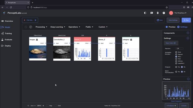
Task: Expand the Public dropdown
Action: [89, 27]
